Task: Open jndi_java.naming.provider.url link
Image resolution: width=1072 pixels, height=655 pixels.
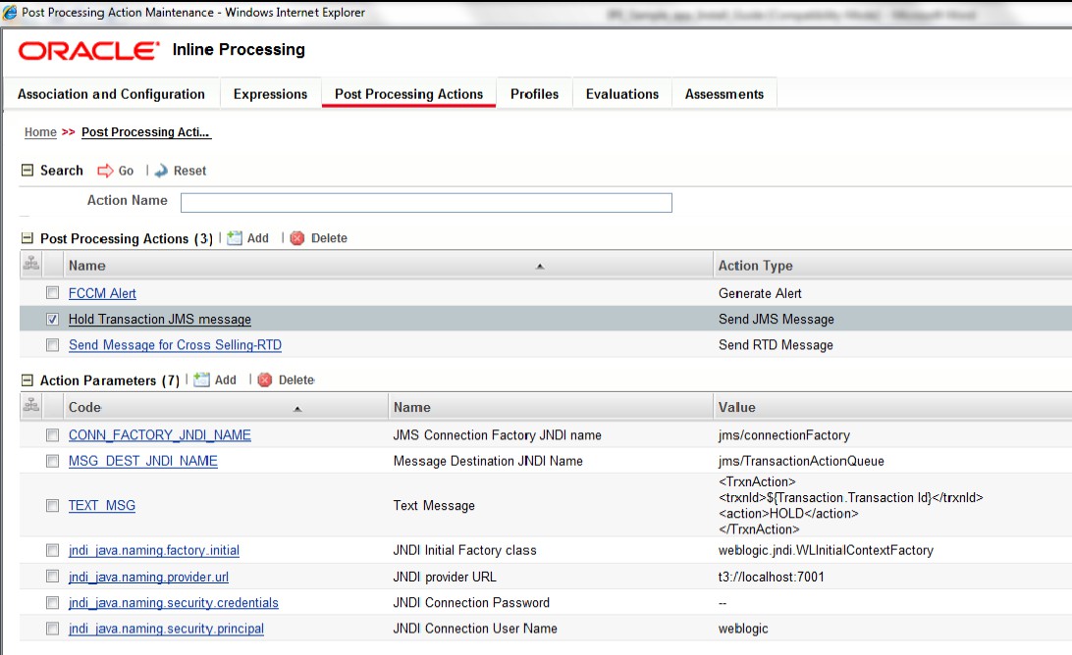Action: click(x=148, y=577)
